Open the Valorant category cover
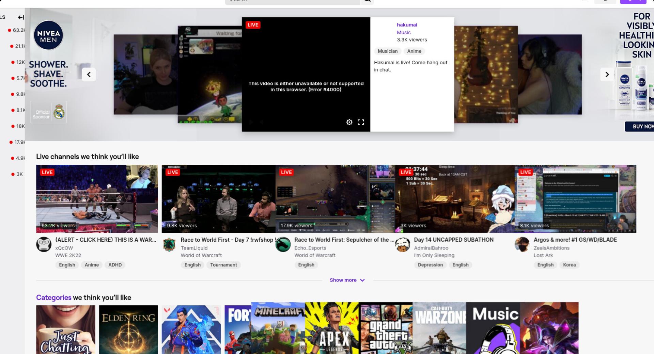Viewport: 654px width, 354px height. click(191, 329)
